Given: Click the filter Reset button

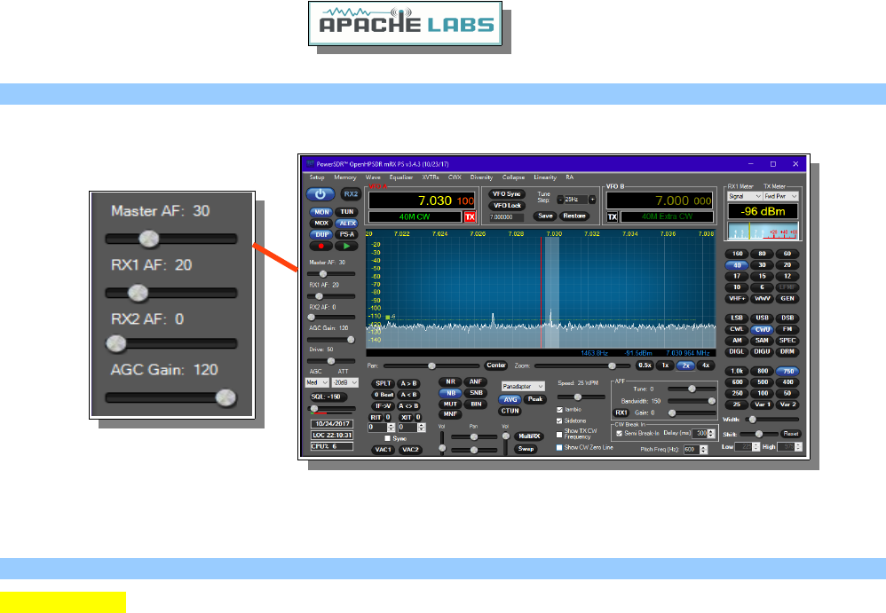Looking at the screenshot, I should tap(790, 434).
